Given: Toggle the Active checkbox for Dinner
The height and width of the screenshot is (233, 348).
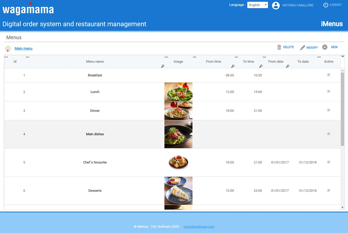Looking at the screenshot, I should pos(329,110).
